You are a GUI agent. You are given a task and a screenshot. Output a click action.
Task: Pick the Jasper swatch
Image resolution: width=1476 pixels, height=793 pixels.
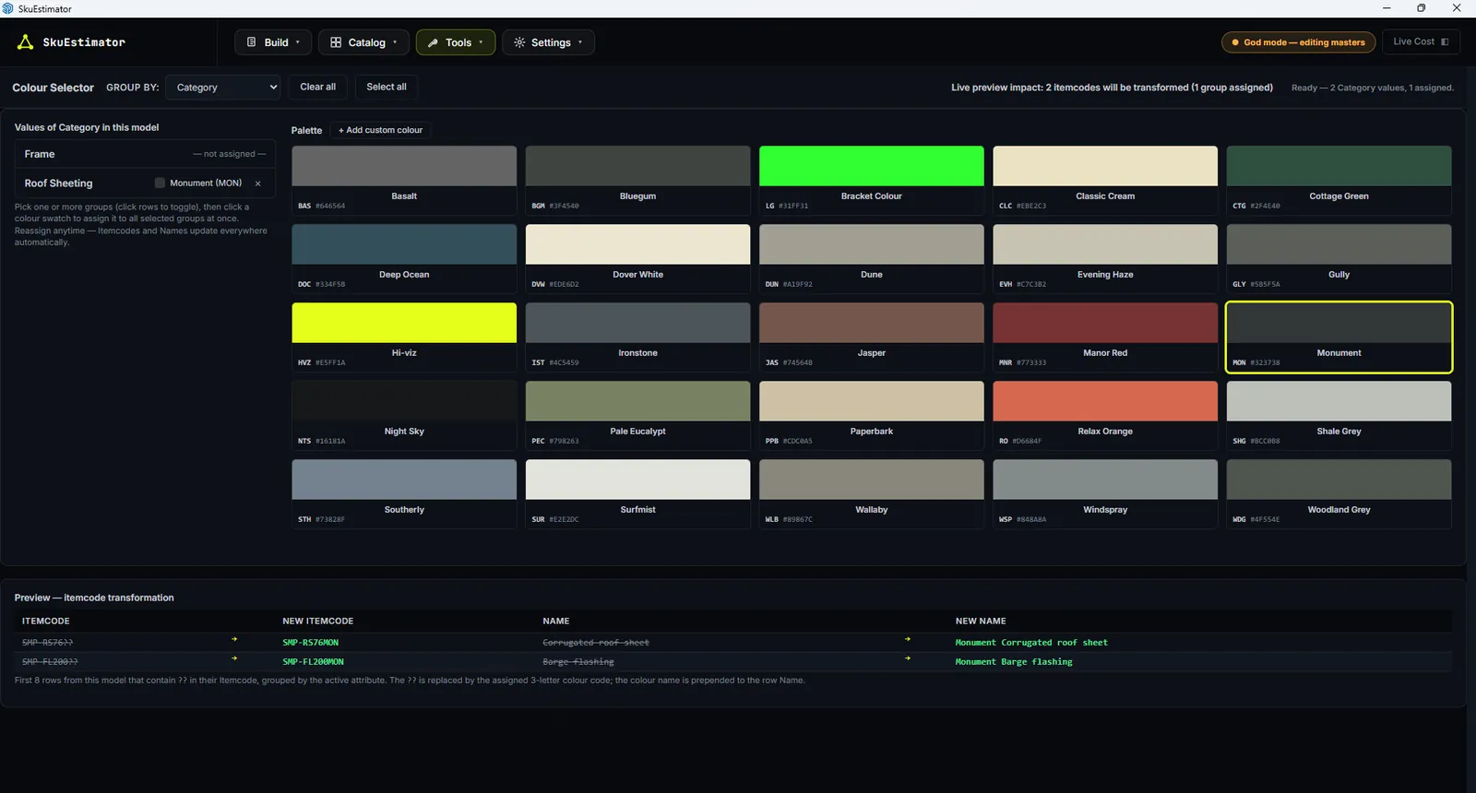click(x=871, y=337)
